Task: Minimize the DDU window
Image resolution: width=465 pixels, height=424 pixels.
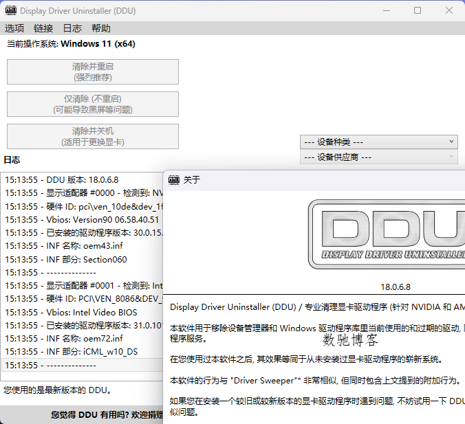Action: [387, 11]
